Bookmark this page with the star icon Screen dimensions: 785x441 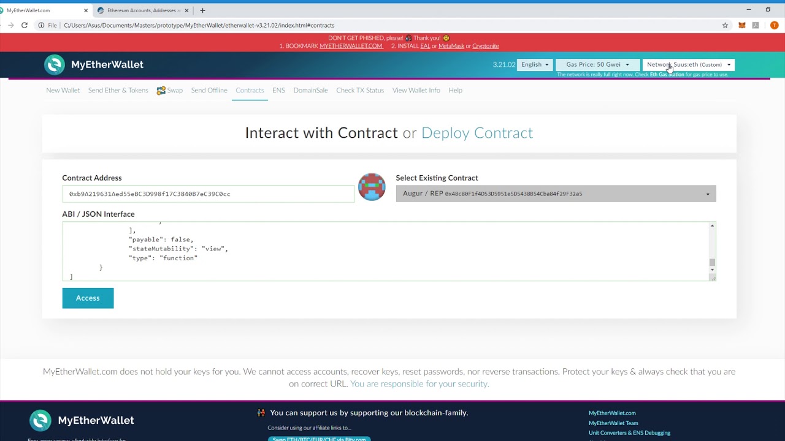pyautogui.click(x=725, y=25)
